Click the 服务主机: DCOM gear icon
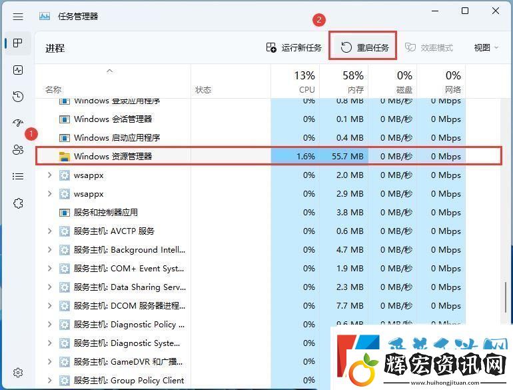Viewport: 513px width, 390px height. click(x=65, y=306)
